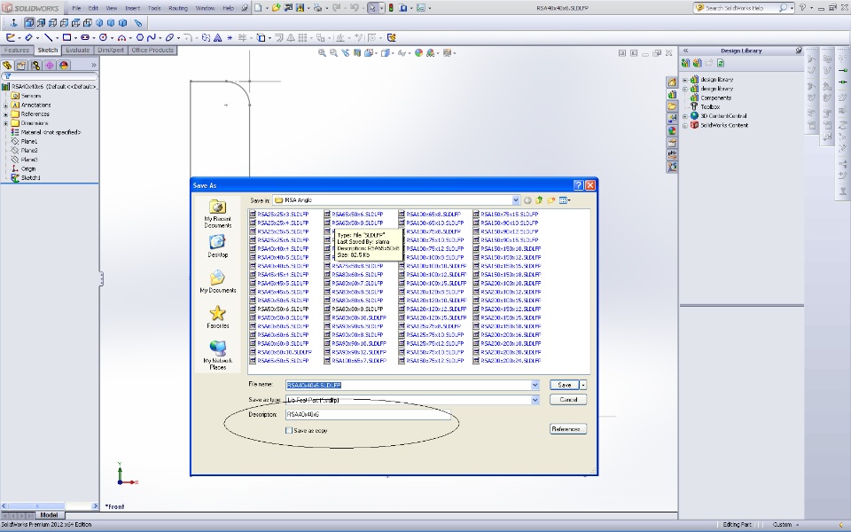Select the Circle sketch tool
Viewport: 851px width, 532px height.
pos(103,37)
